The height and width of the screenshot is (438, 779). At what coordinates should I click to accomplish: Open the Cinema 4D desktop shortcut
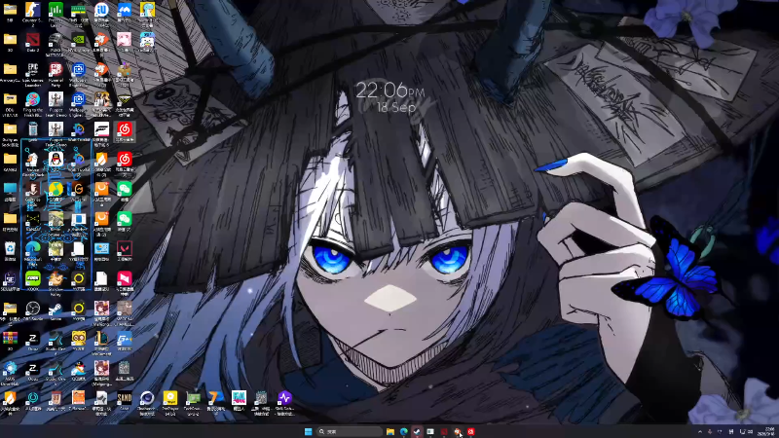pyautogui.click(x=147, y=398)
